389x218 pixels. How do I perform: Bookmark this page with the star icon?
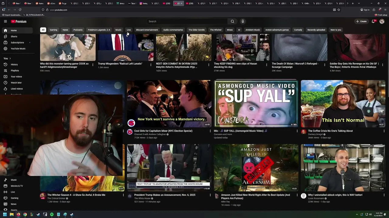point(339,10)
